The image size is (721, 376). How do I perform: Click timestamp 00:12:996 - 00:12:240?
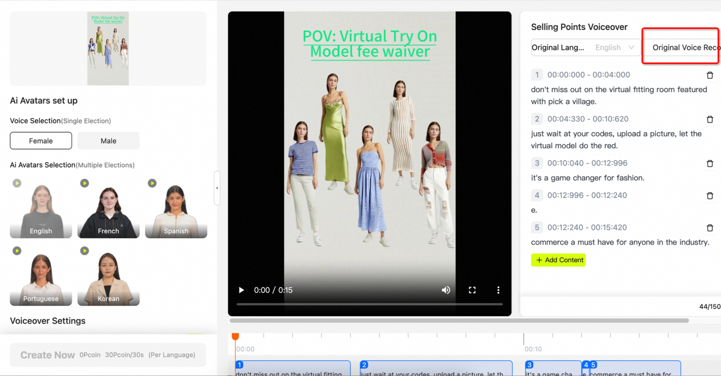587,195
